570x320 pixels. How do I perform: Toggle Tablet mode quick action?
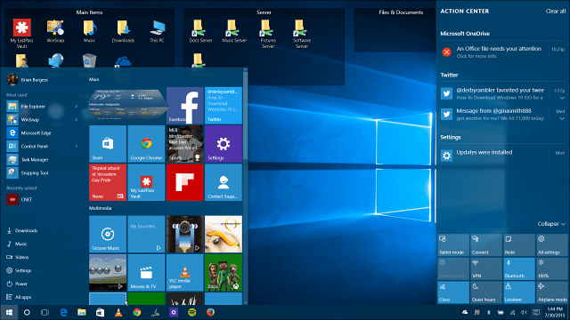(x=453, y=245)
